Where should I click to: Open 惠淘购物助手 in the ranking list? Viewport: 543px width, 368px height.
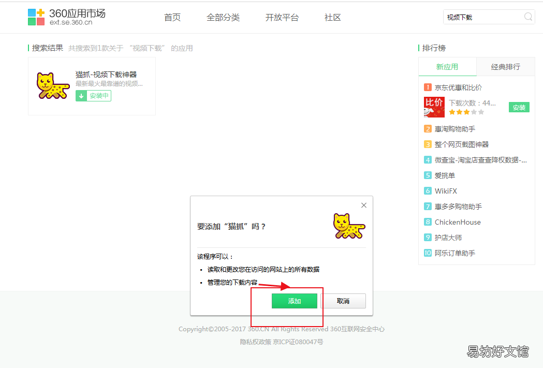[x=454, y=129]
